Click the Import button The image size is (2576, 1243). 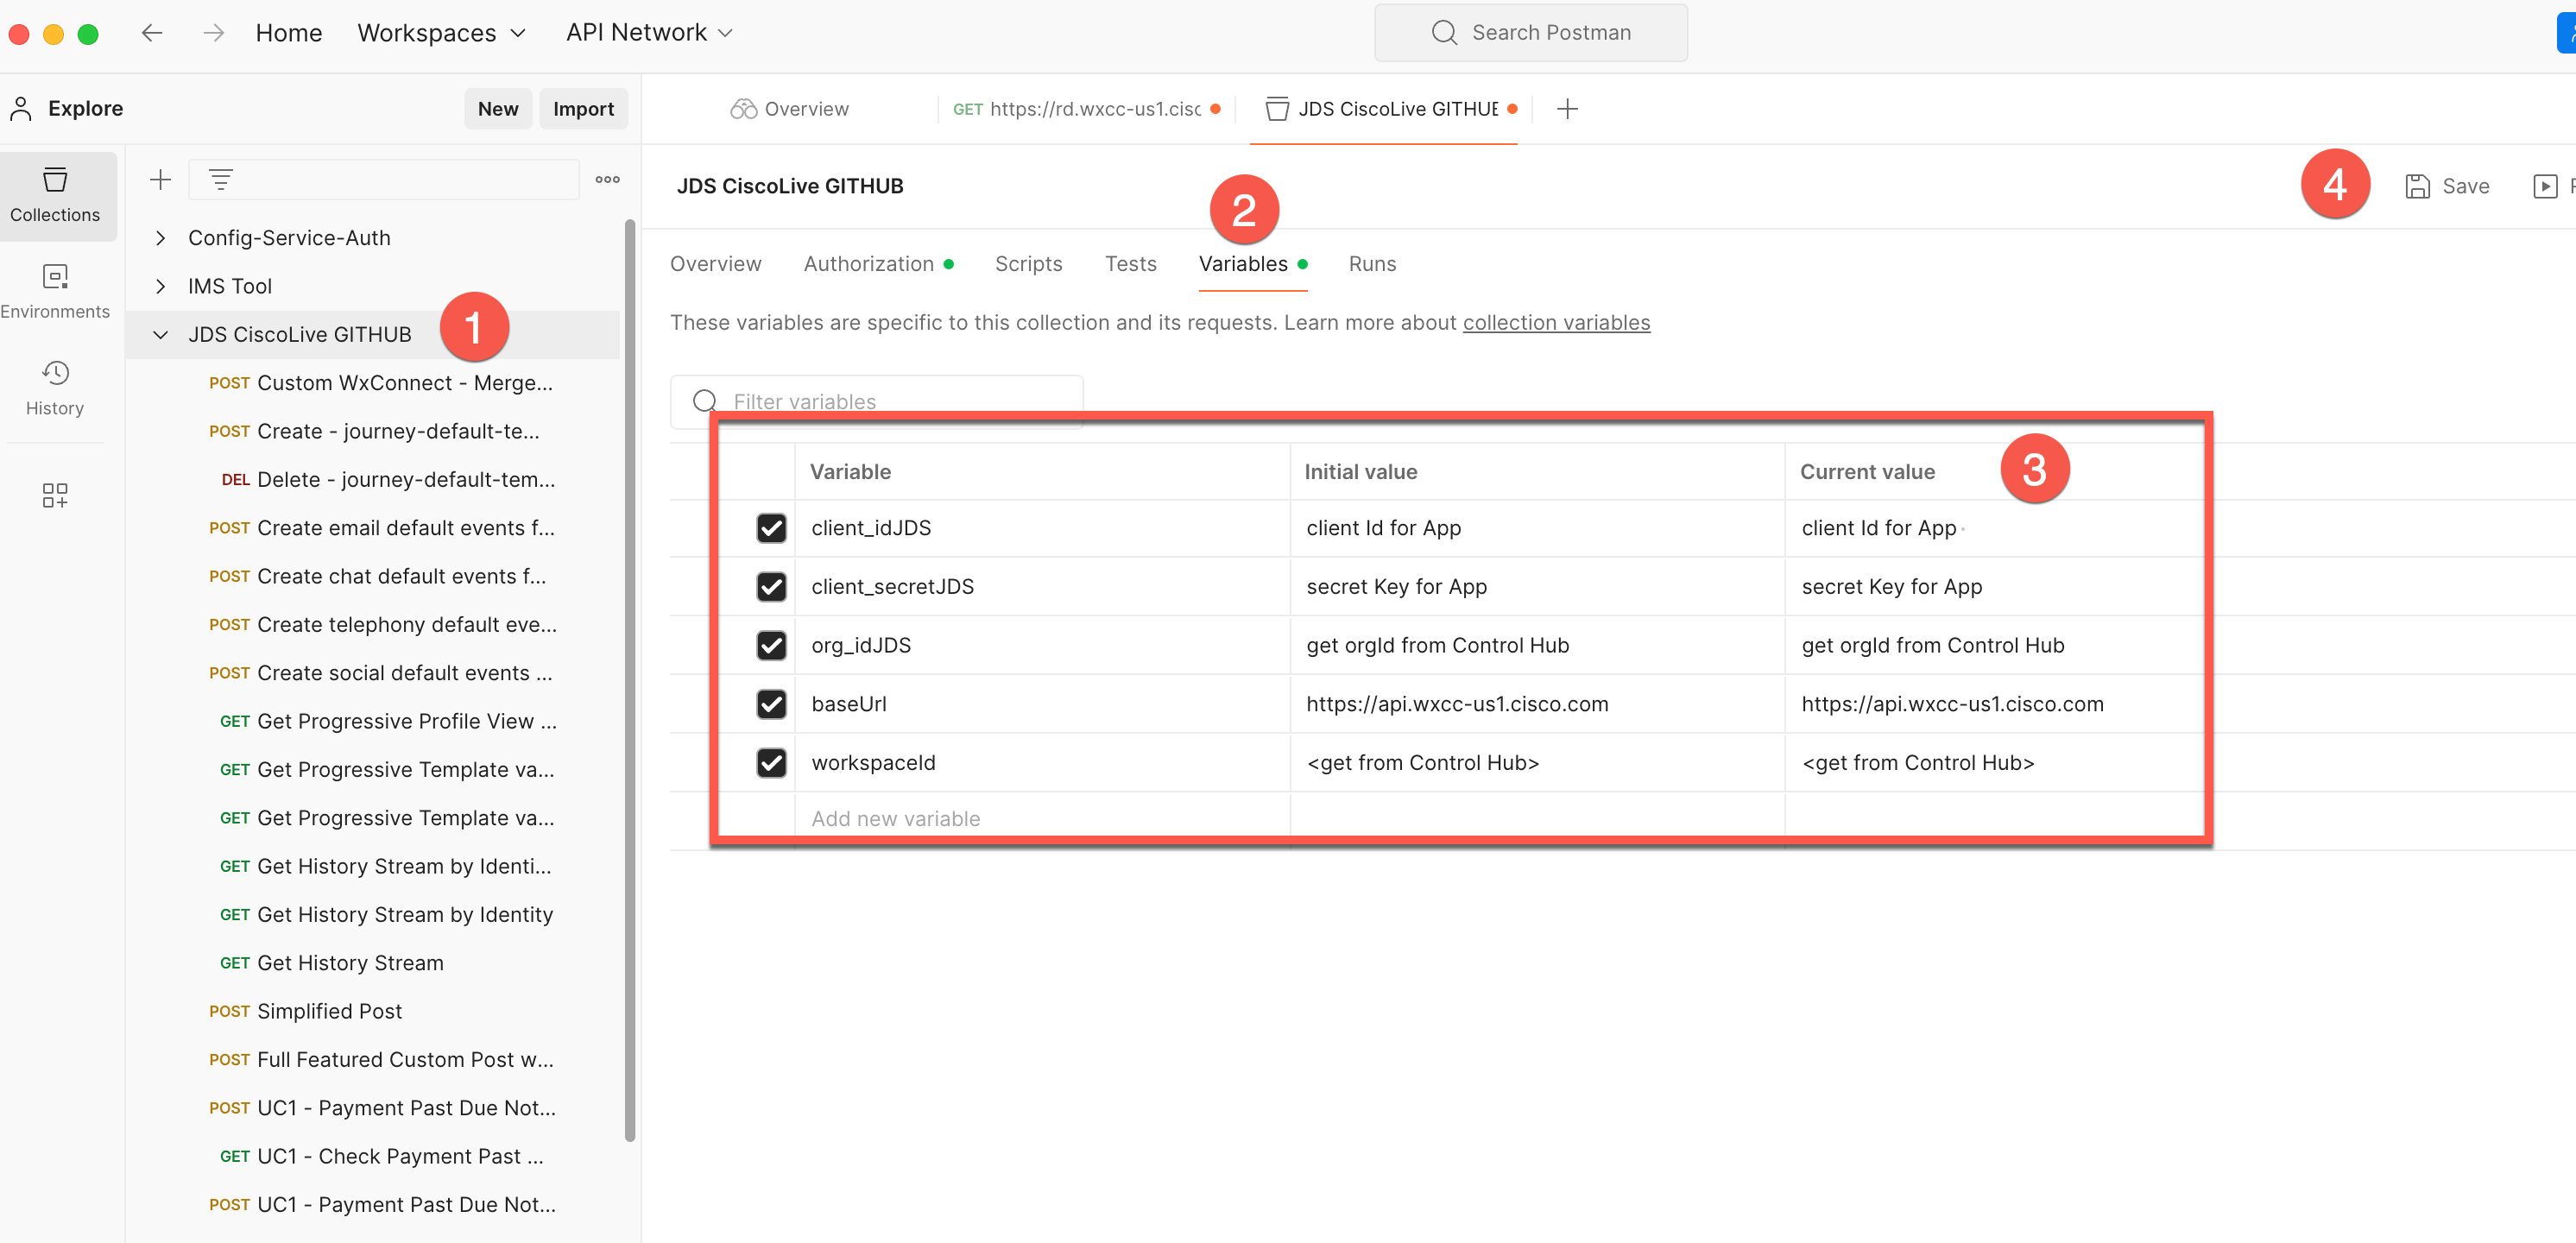click(583, 109)
